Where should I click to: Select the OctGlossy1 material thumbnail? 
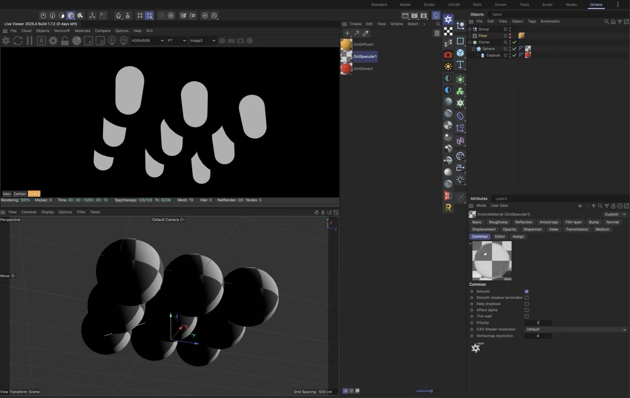(346, 69)
